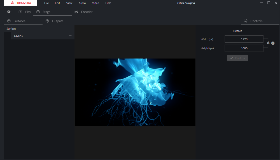Click the info icon beside dimensions
Screen dimensions: 280x160
pyautogui.click(x=273, y=43)
